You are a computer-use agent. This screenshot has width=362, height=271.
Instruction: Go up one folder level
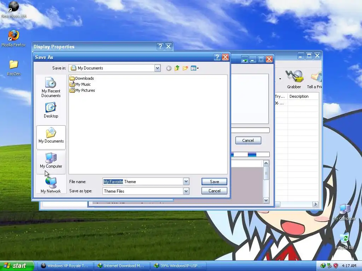(x=177, y=68)
